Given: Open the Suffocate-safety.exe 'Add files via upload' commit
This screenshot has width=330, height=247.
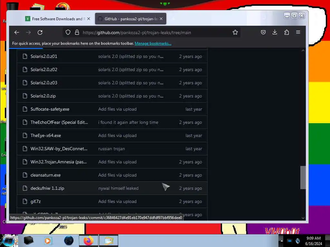Looking at the screenshot, I should [x=117, y=109].
